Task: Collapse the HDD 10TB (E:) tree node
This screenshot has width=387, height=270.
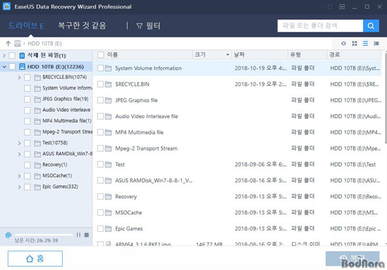Action: pos(5,67)
